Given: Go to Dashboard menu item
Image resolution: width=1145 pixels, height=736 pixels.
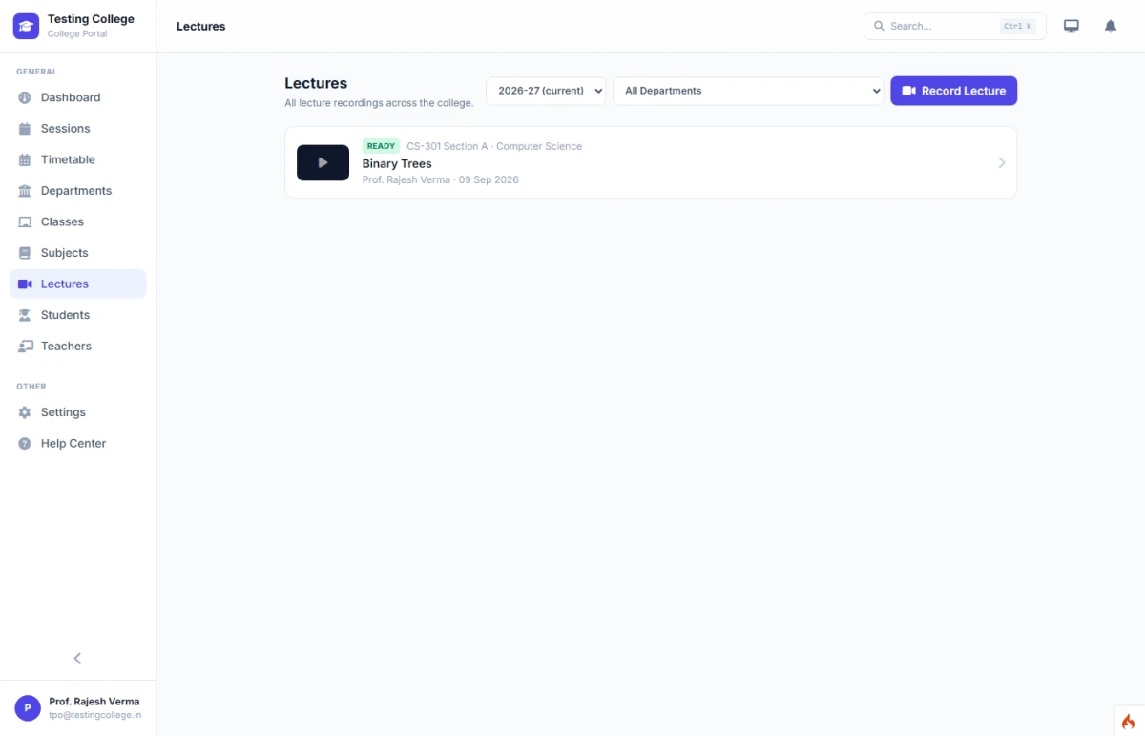Looking at the screenshot, I should 78,97.
